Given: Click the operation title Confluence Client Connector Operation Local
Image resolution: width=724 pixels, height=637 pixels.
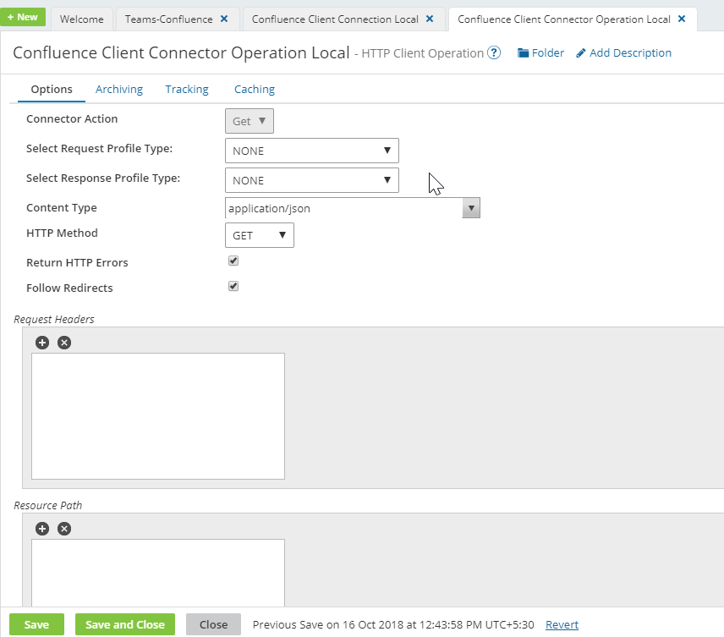Looking at the screenshot, I should coord(181,52).
